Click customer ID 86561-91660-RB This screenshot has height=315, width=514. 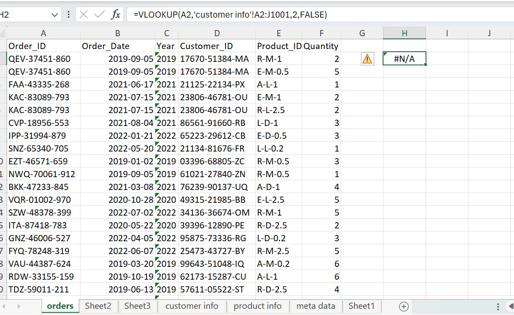click(217, 123)
